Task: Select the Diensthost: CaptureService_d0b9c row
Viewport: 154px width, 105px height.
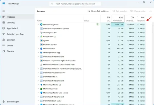Action: [x=90, y=28]
